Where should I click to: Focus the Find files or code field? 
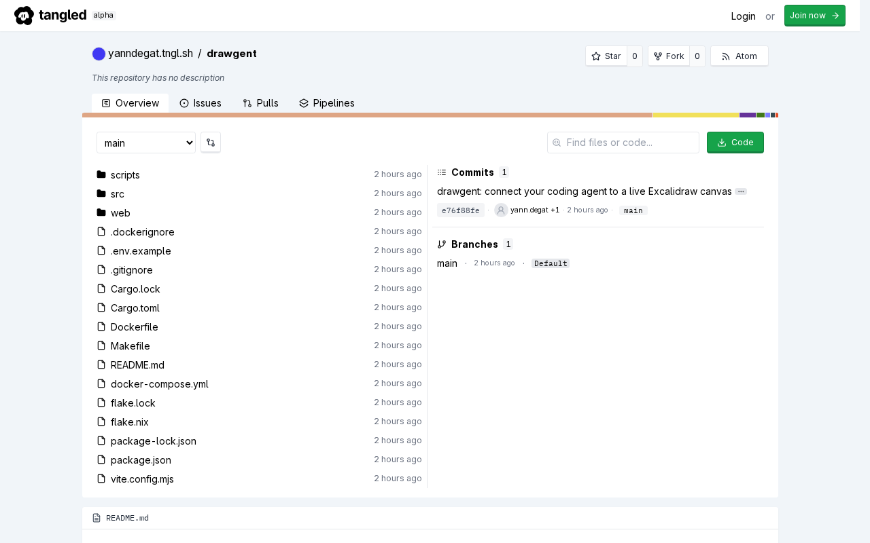(x=623, y=143)
